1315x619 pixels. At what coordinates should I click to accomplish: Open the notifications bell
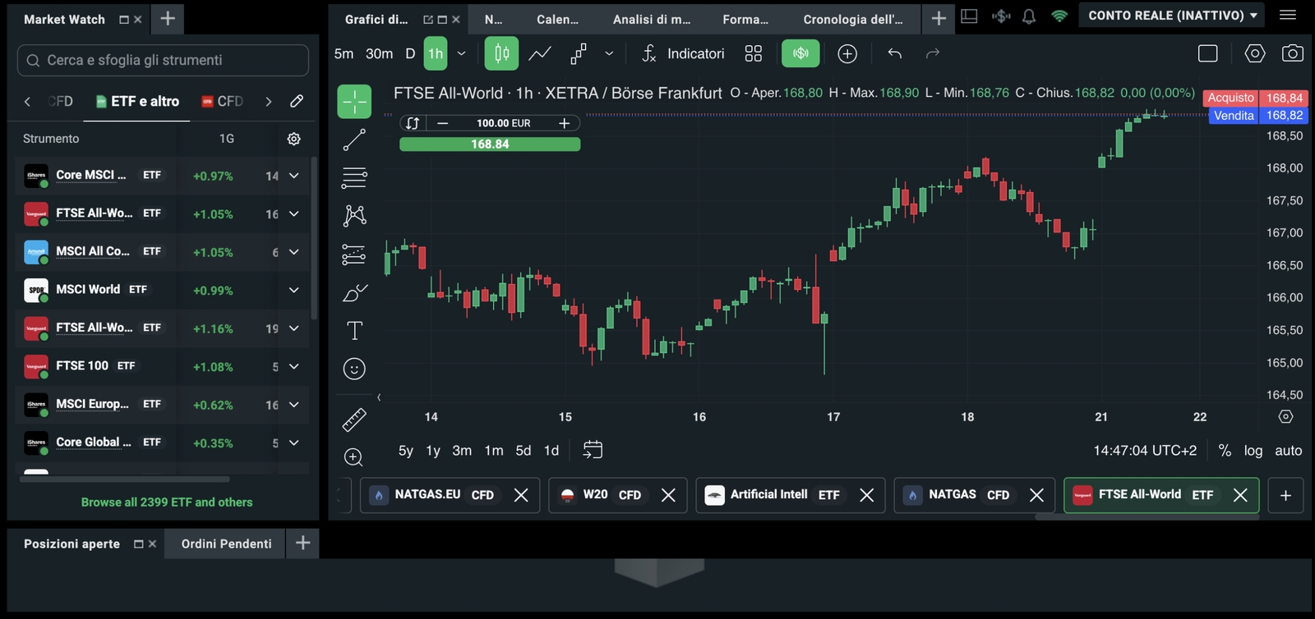coord(1029,16)
